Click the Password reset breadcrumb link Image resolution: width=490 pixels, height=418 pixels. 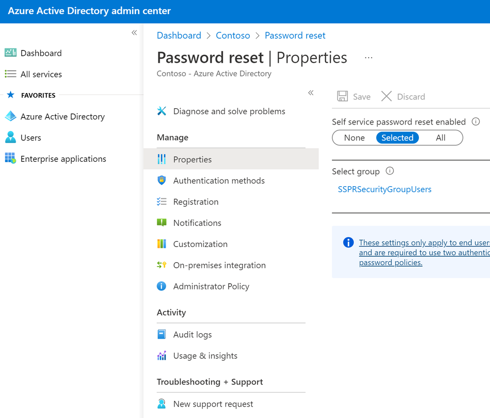pos(295,35)
